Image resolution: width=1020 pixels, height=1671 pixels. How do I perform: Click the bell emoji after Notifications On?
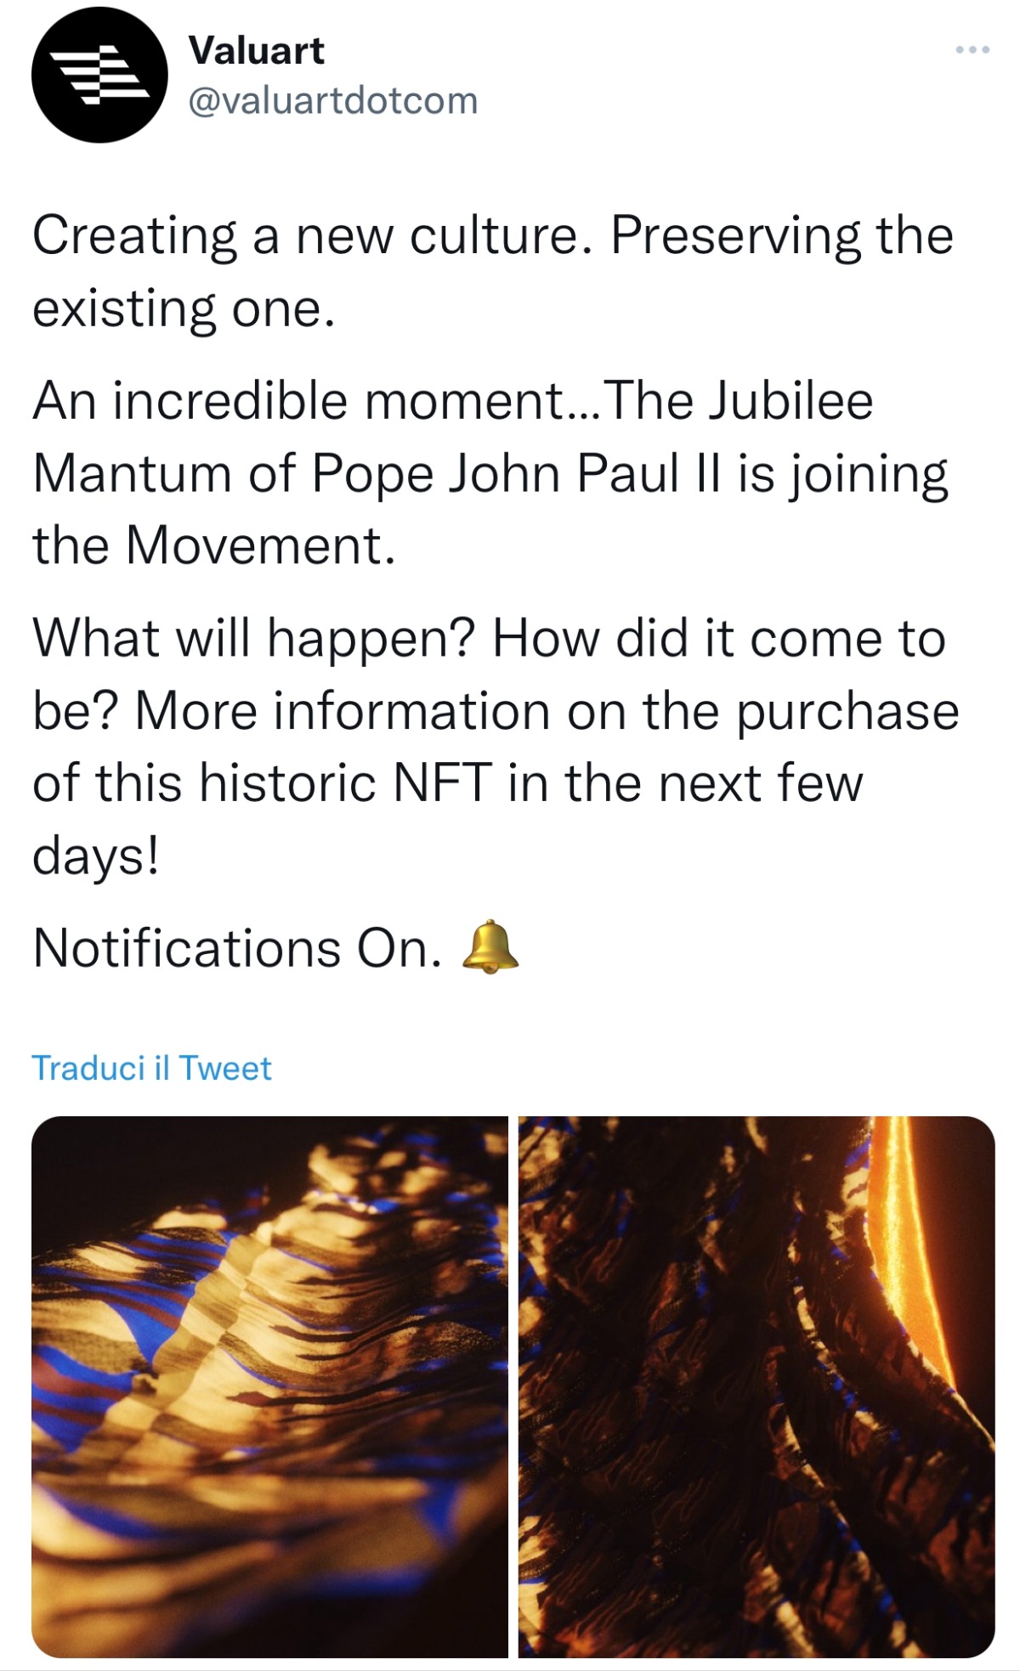click(x=490, y=946)
